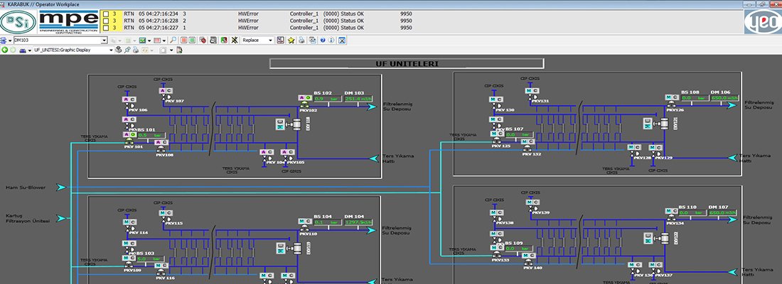
Task: Click the blue help question mark icon
Action: pos(322,40)
